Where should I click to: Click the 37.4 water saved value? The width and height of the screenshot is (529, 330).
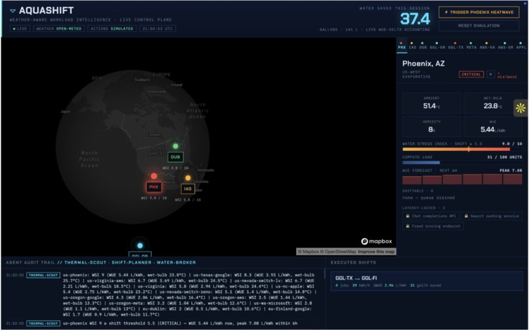(x=415, y=18)
